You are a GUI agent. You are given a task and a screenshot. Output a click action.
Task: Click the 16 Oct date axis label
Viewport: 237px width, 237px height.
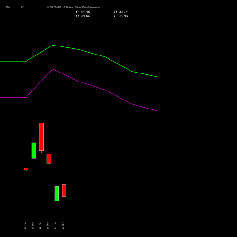[55, 226]
